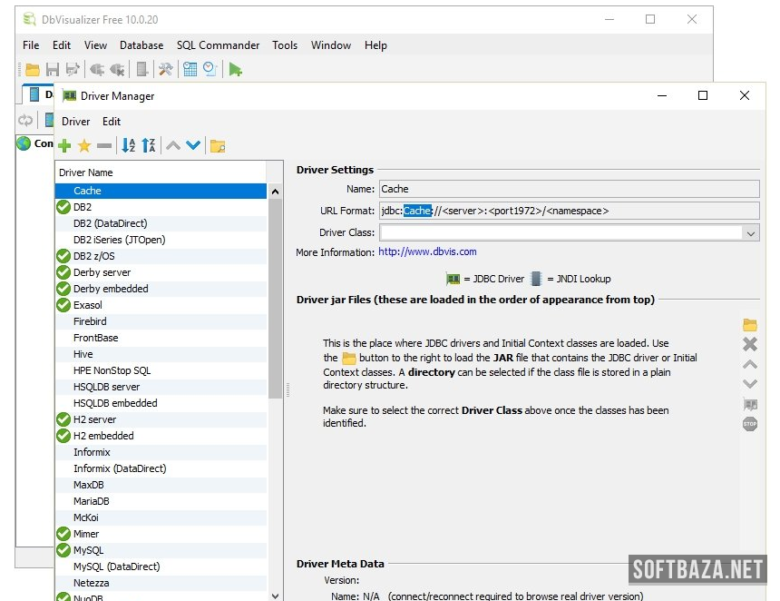Screen dimensions: 780x601
Task: Choose the Derby server driver entry
Action: (x=102, y=272)
